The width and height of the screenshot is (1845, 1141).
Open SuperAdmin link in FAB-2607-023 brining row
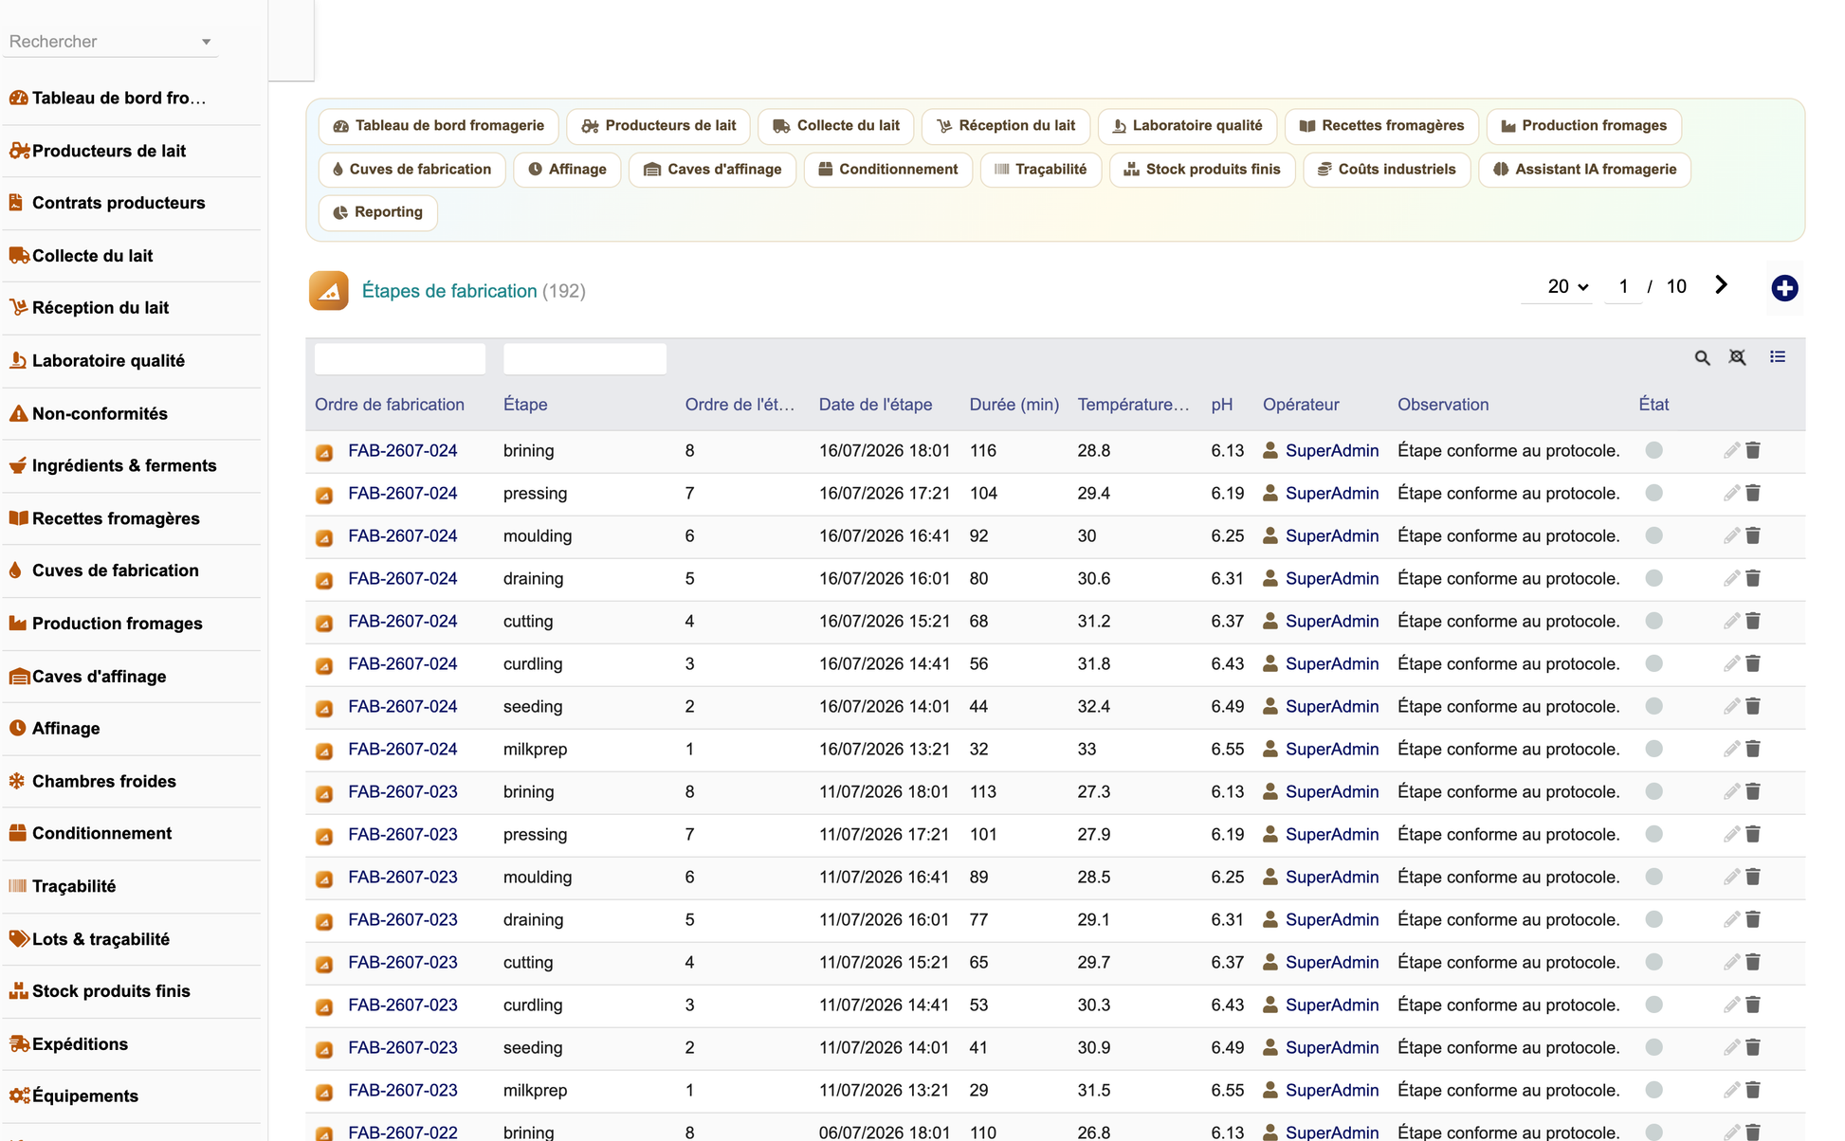click(x=1331, y=791)
